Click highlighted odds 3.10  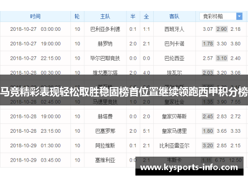[222, 58]
